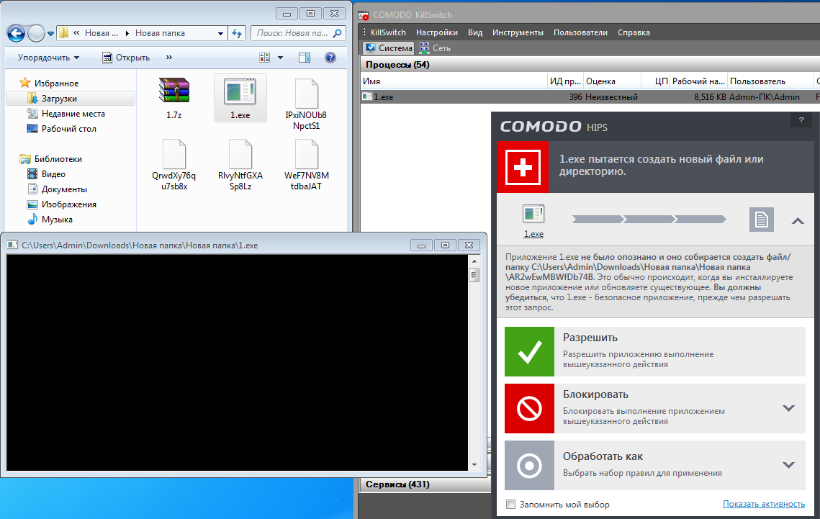Open the Tools (Инструменты) menu
820x519 pixels.
click(x=518, y=32)
